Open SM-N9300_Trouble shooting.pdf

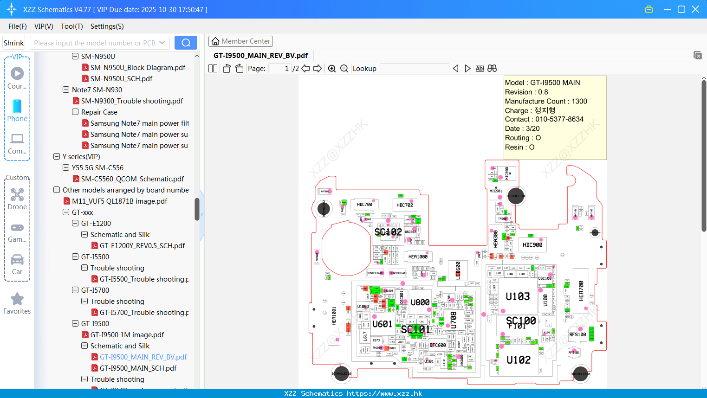[132, 101]
